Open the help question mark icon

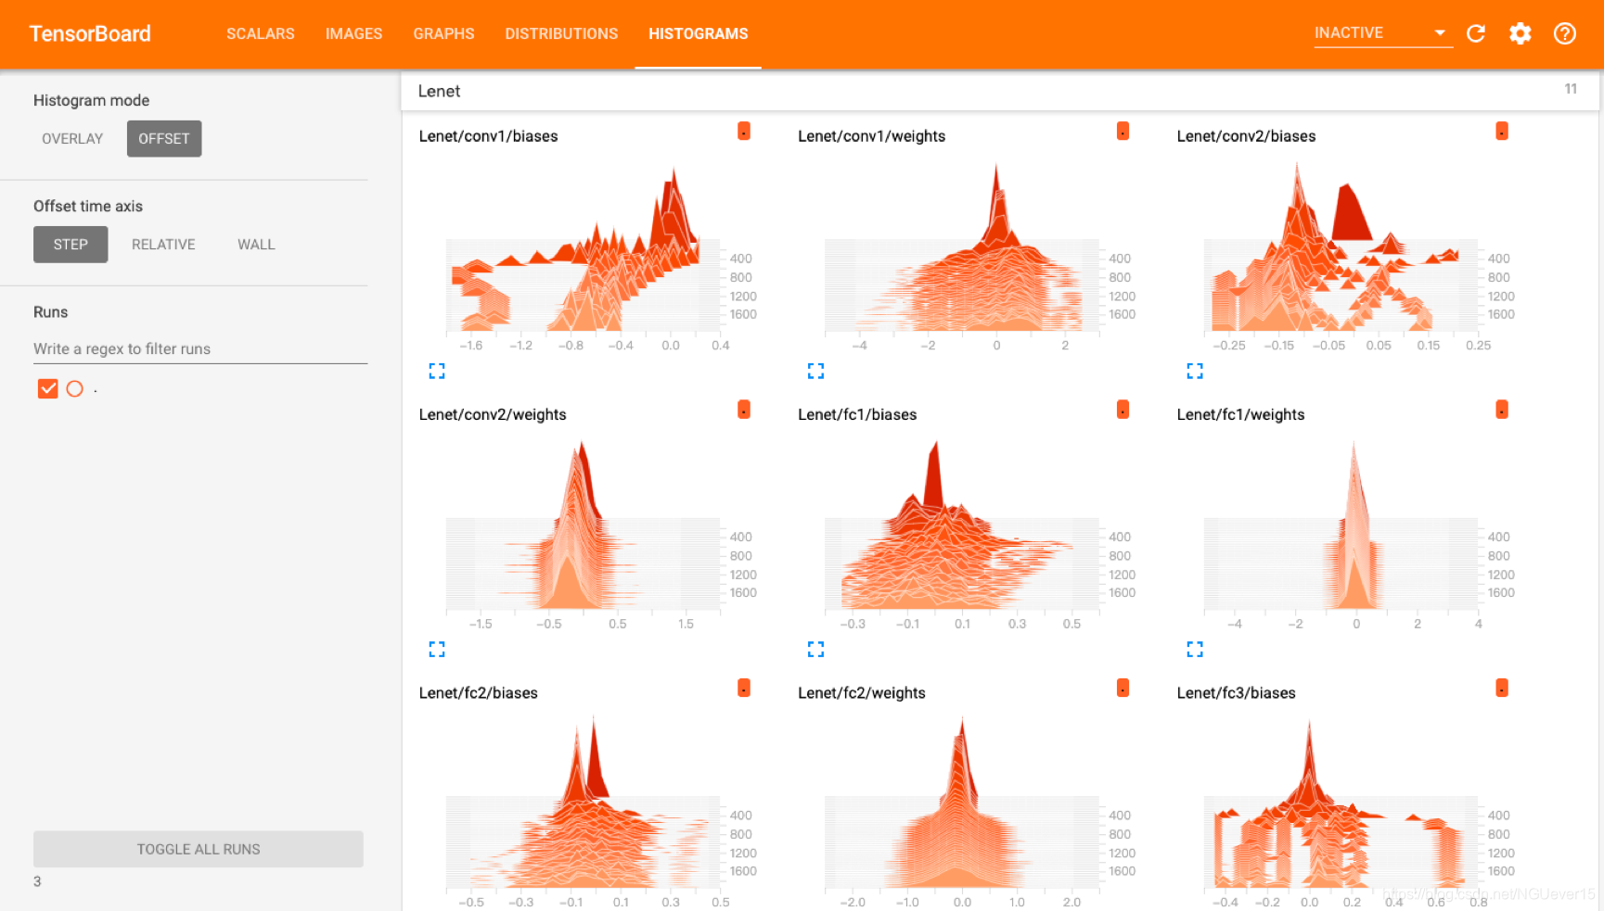pos(1564,33)
